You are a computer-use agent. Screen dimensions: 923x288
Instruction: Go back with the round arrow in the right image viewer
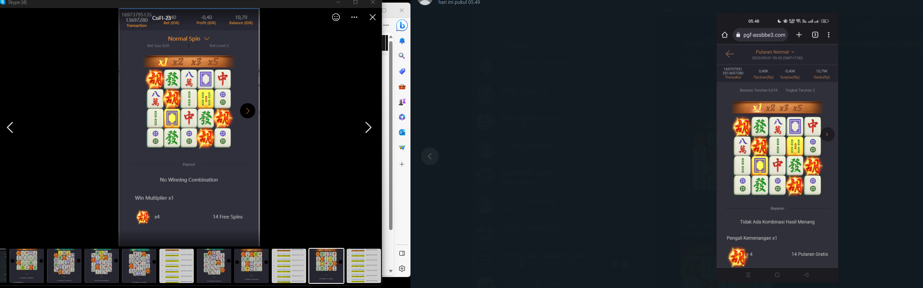coord(430,156)
